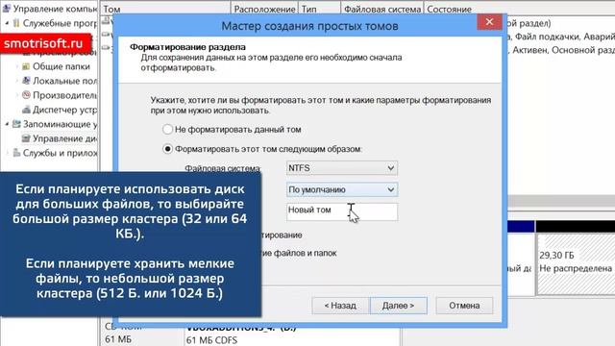Click the 'Форматирование раздела' heading
The height and width of the screenshot is (346, 615).
[x=187, y=47]
